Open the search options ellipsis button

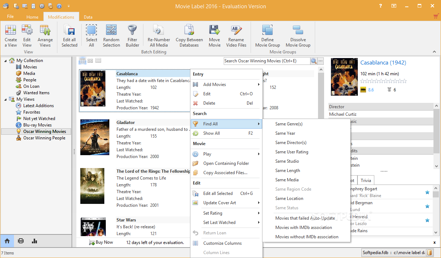pyautogui.click(x=321, y=61)
